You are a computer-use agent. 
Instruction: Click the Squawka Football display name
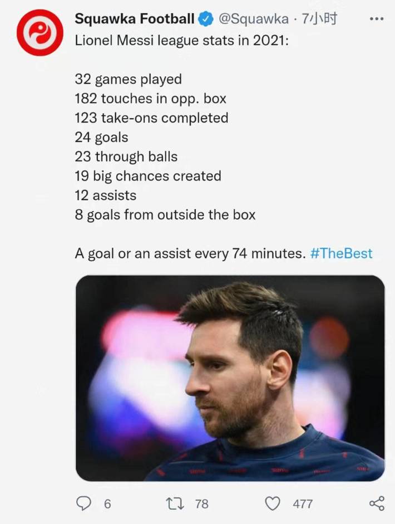[x=135, y=19]
